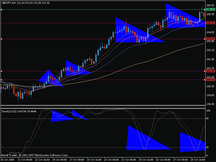216x162 pixels.
Task: Click the 18 Oct 16:00 time label
Action: point(94,160)
